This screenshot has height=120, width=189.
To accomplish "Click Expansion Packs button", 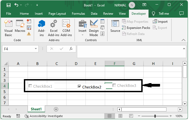I will (x=136, y=28).
